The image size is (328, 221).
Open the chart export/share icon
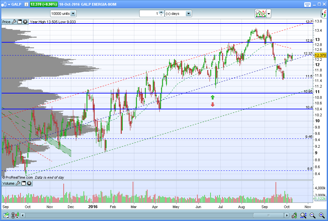click(x=6, y=215)
